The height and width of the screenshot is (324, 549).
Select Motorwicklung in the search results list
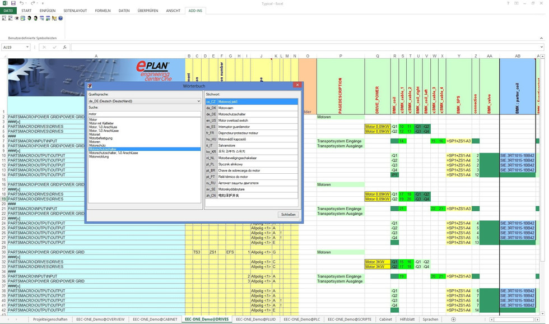pyautogui.click(x=100, y=157)
